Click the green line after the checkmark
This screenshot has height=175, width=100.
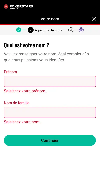[24, 30]
